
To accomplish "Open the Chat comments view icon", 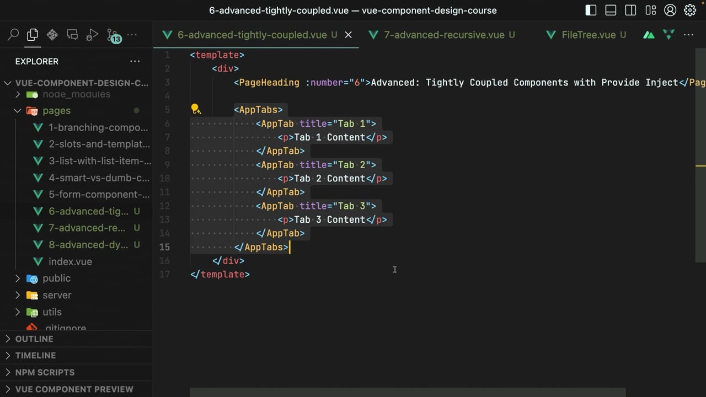I will point(72,35).
